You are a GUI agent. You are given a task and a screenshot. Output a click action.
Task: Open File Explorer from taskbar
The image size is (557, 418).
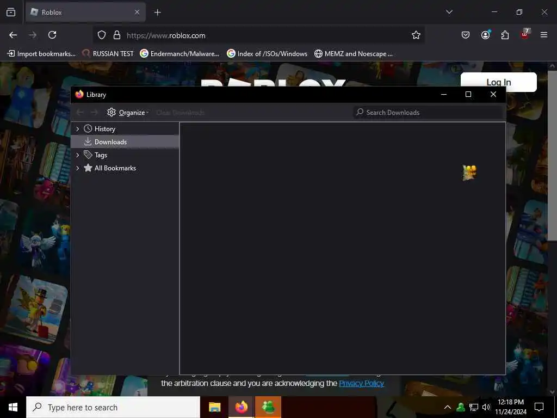pyautogui.click(x=214, y=407)
